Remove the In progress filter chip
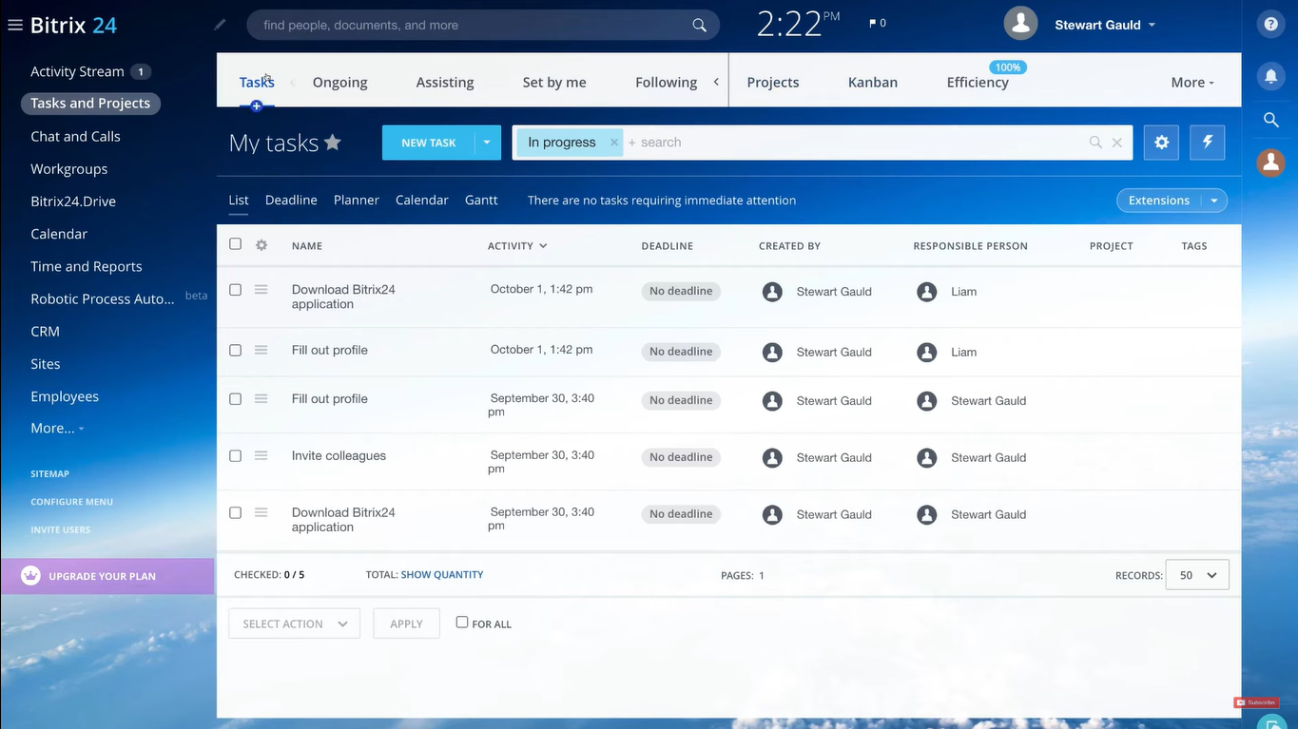The width and height of the screenshot is (1298, 729). [613, 142]
